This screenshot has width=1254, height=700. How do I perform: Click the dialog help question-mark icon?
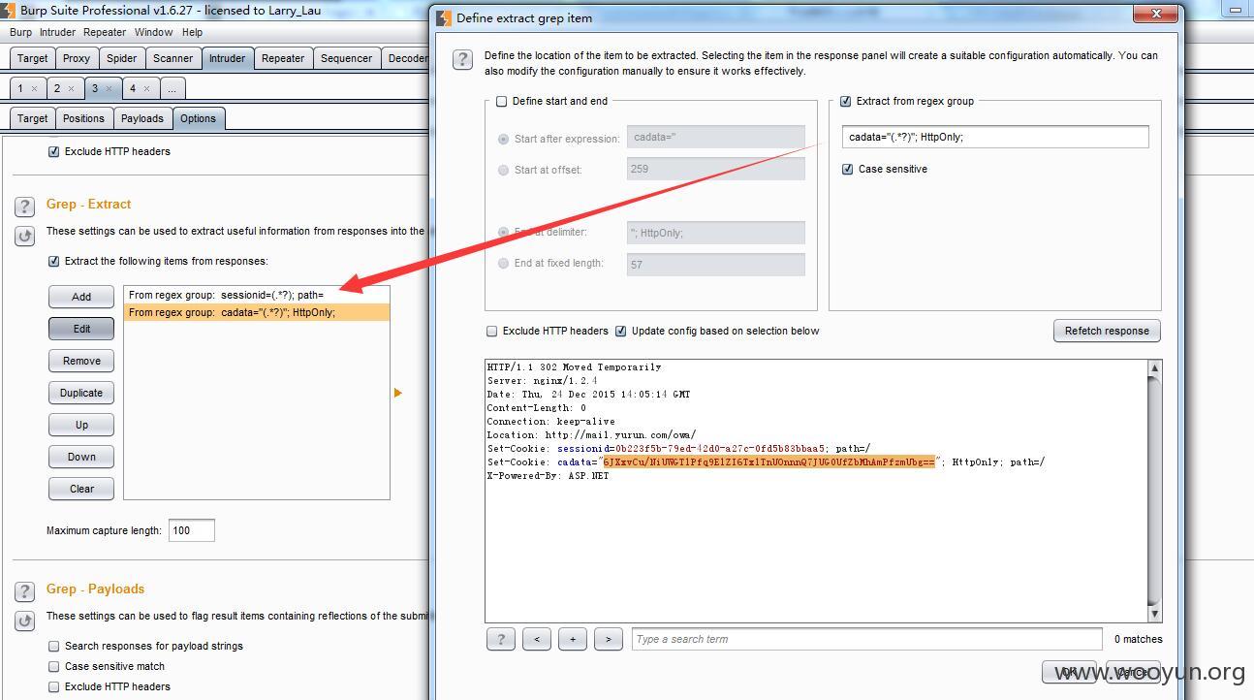463,59
